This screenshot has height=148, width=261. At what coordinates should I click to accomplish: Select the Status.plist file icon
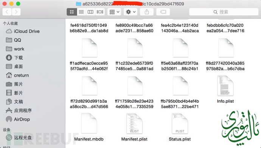point(180,123)
